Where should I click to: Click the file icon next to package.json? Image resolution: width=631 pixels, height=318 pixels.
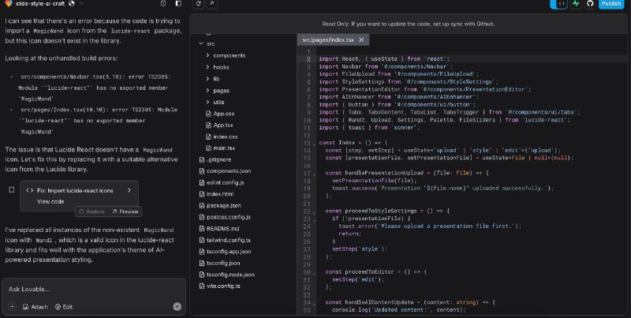click(x=202, y=205)
